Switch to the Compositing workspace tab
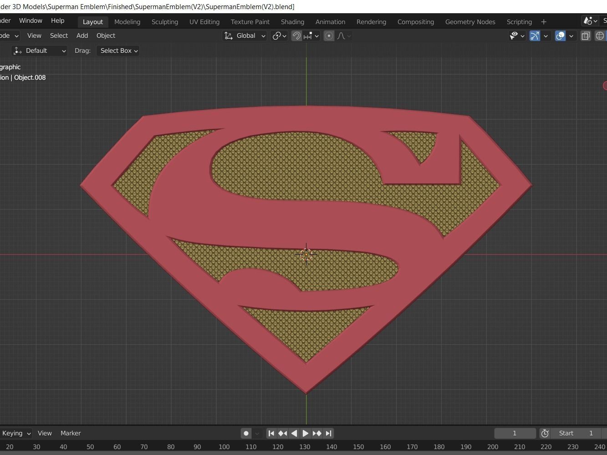The height and width of the screenshot is (455, 607). pyautogui.click(x=415, y=21)
